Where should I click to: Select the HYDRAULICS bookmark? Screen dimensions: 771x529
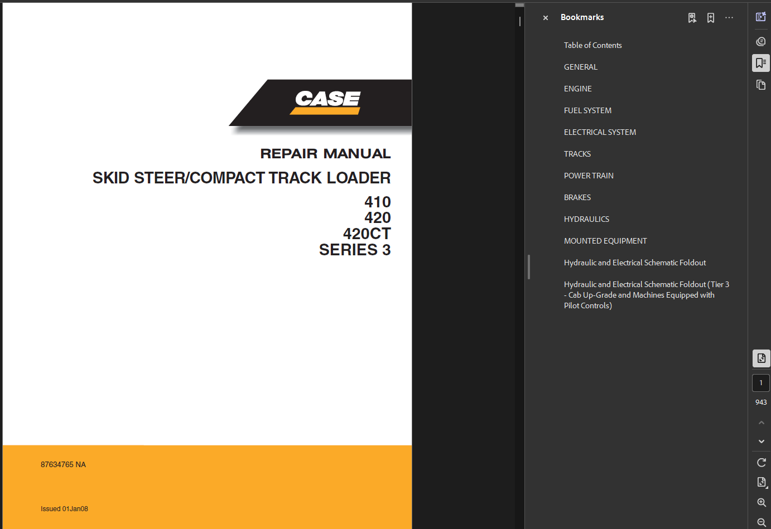pos(586,219)
